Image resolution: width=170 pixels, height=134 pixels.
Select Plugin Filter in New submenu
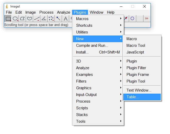136,68
